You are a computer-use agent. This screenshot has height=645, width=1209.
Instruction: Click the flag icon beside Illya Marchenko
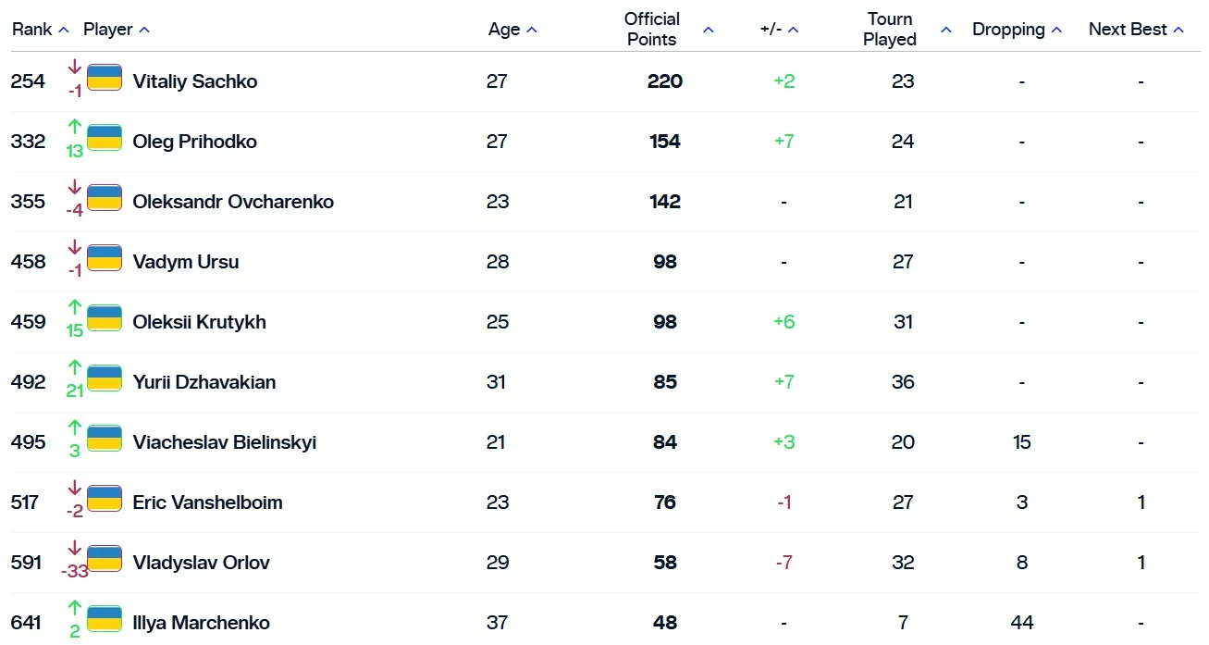pyautogui.click(x=105, y=619)
